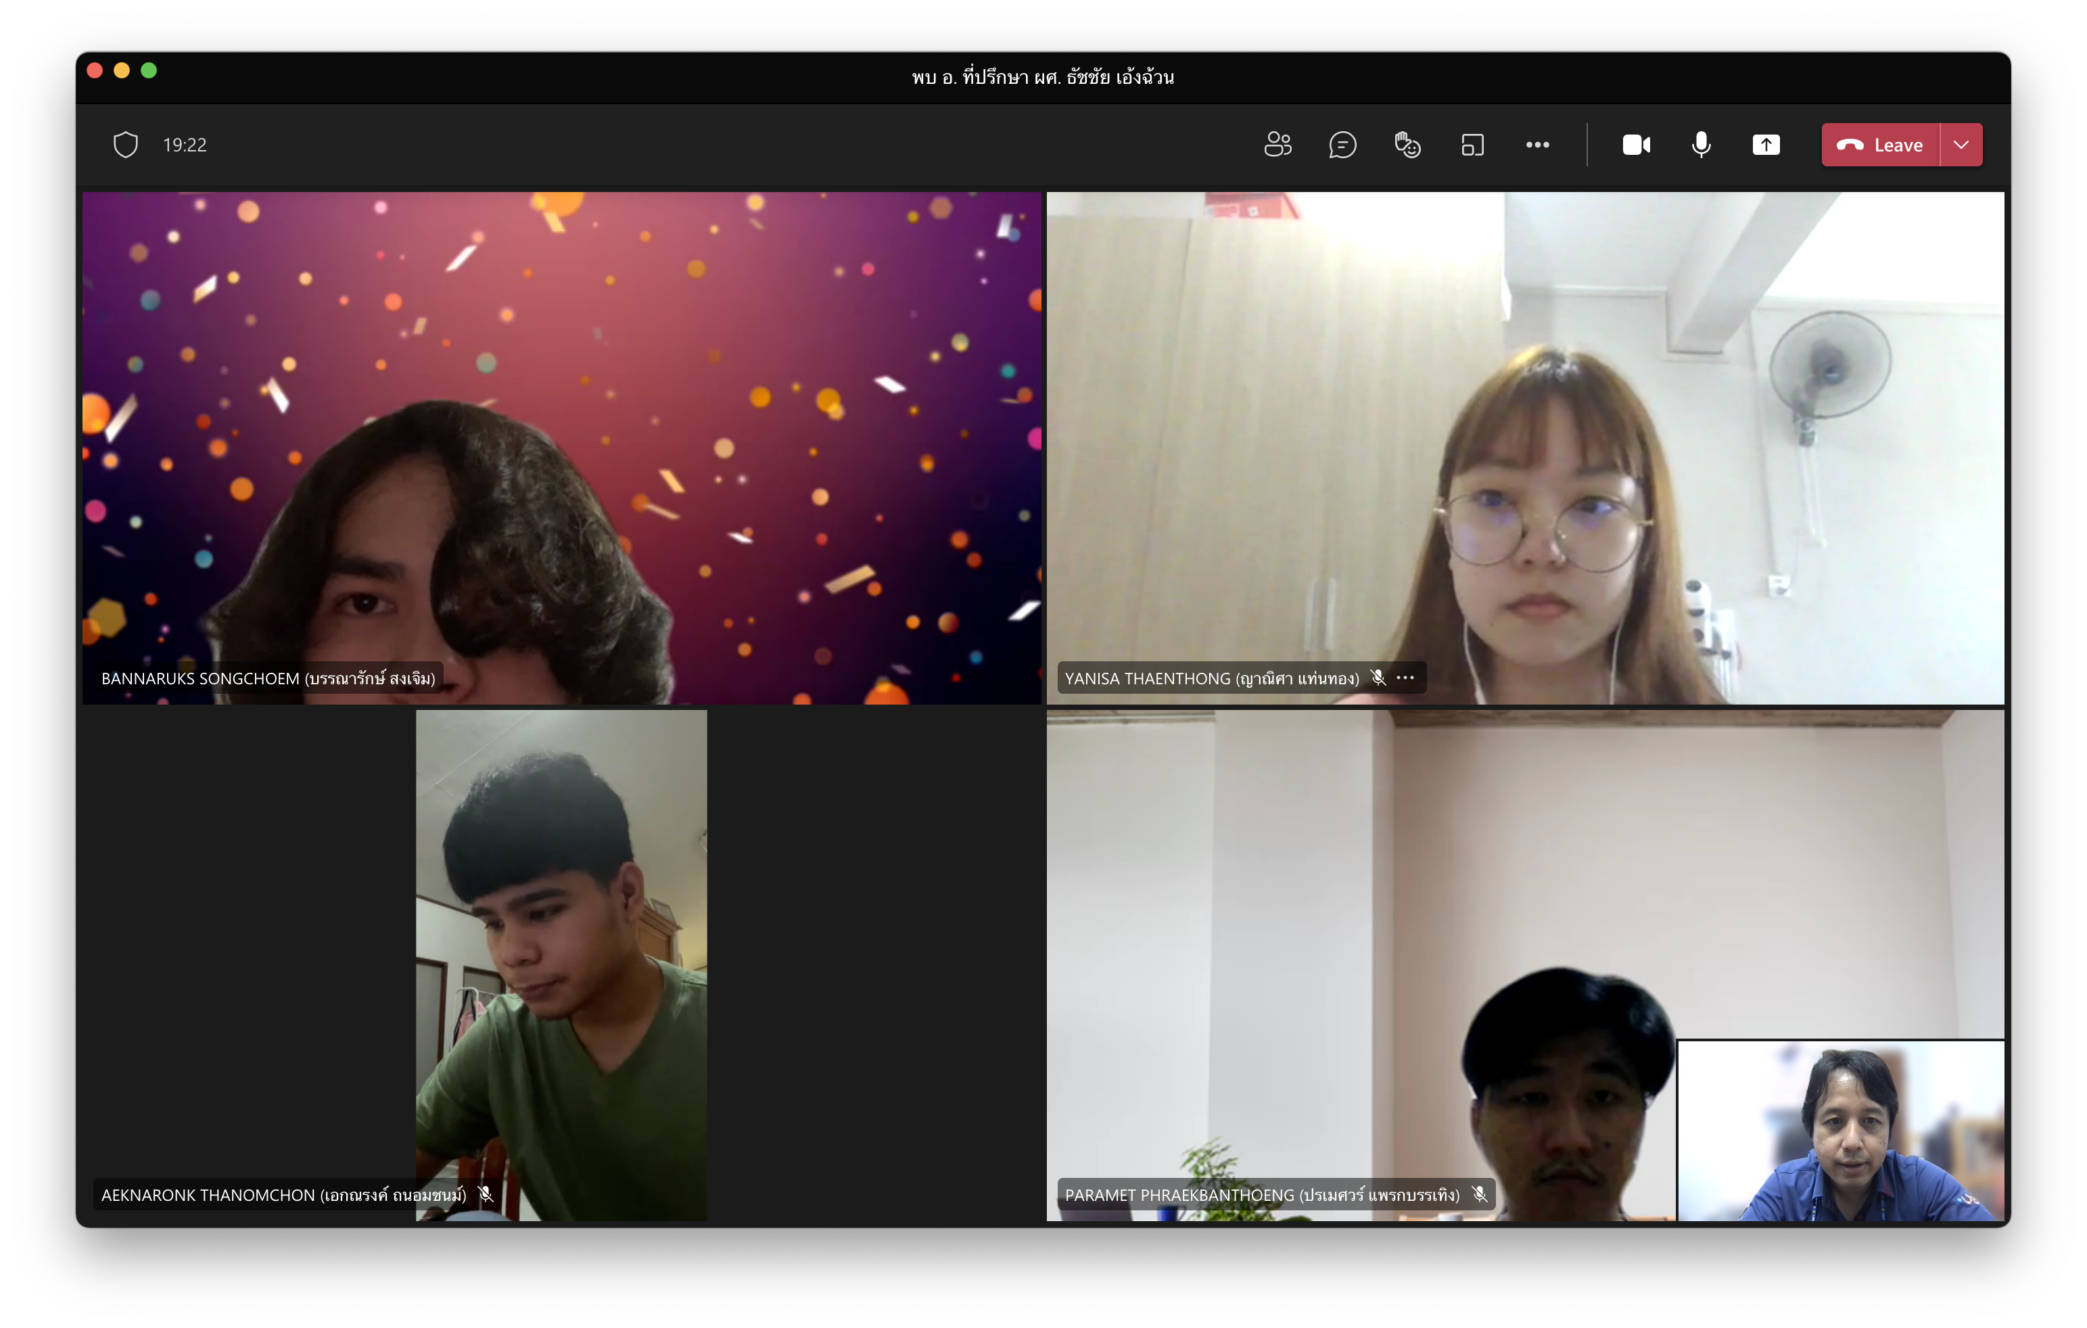The image size is (2087, 1328).
Task: Click Yanisa Thaenthong's muted mic icon
Action: coord(1378,678)
